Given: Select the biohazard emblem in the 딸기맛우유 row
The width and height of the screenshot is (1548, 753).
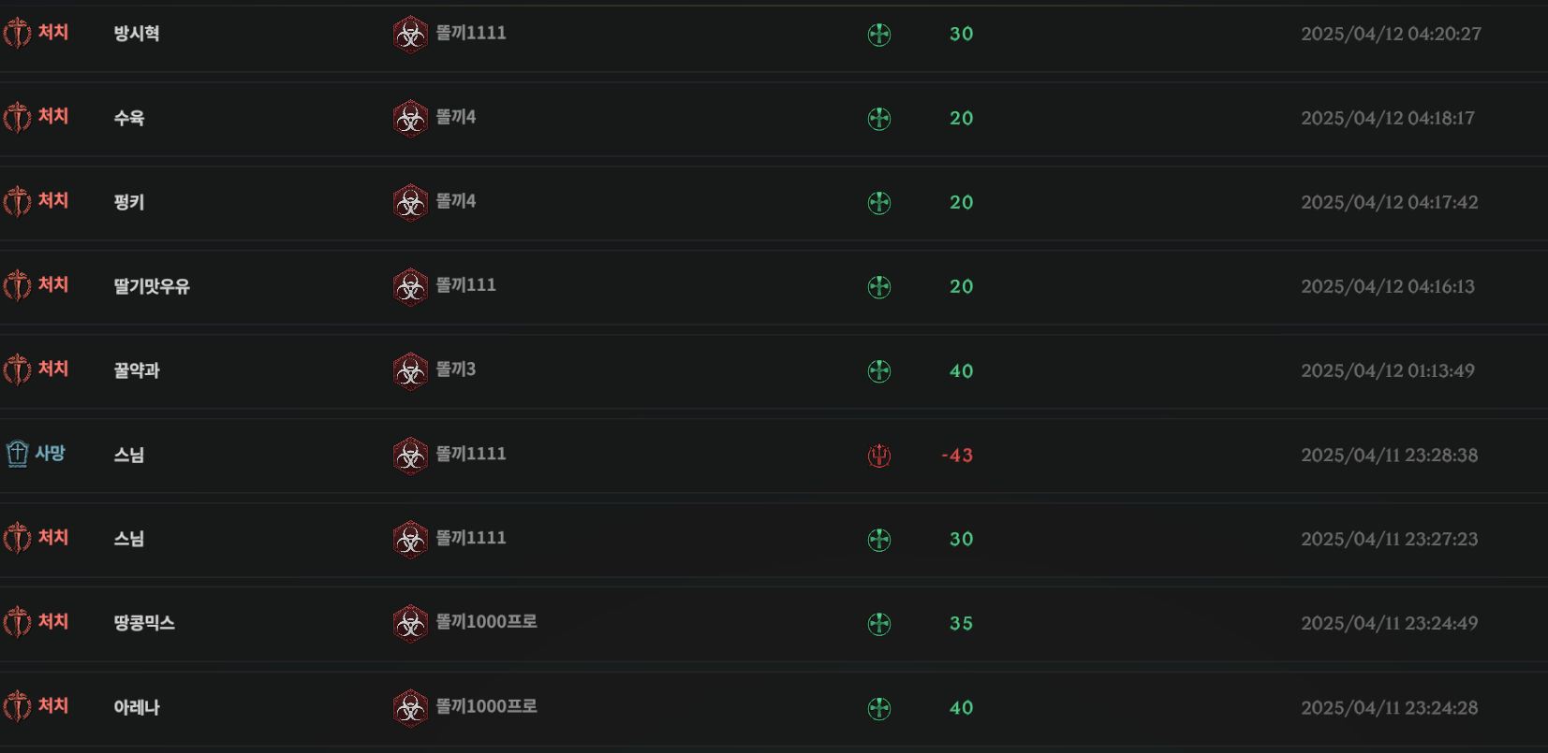Looking at the screenshot, I should pos(410,287).
